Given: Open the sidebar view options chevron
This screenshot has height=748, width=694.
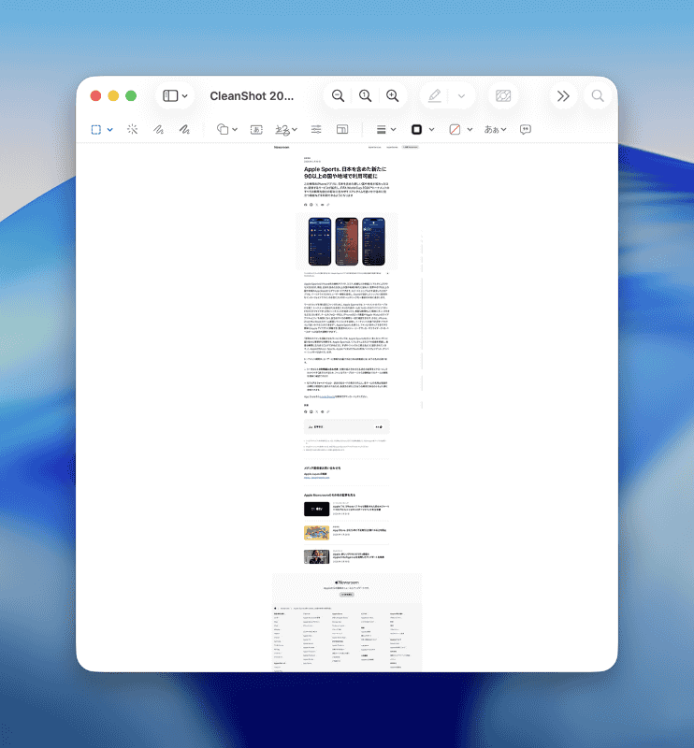Looking at the screenshot, I should pyautogui.click(x=184, y=96).
